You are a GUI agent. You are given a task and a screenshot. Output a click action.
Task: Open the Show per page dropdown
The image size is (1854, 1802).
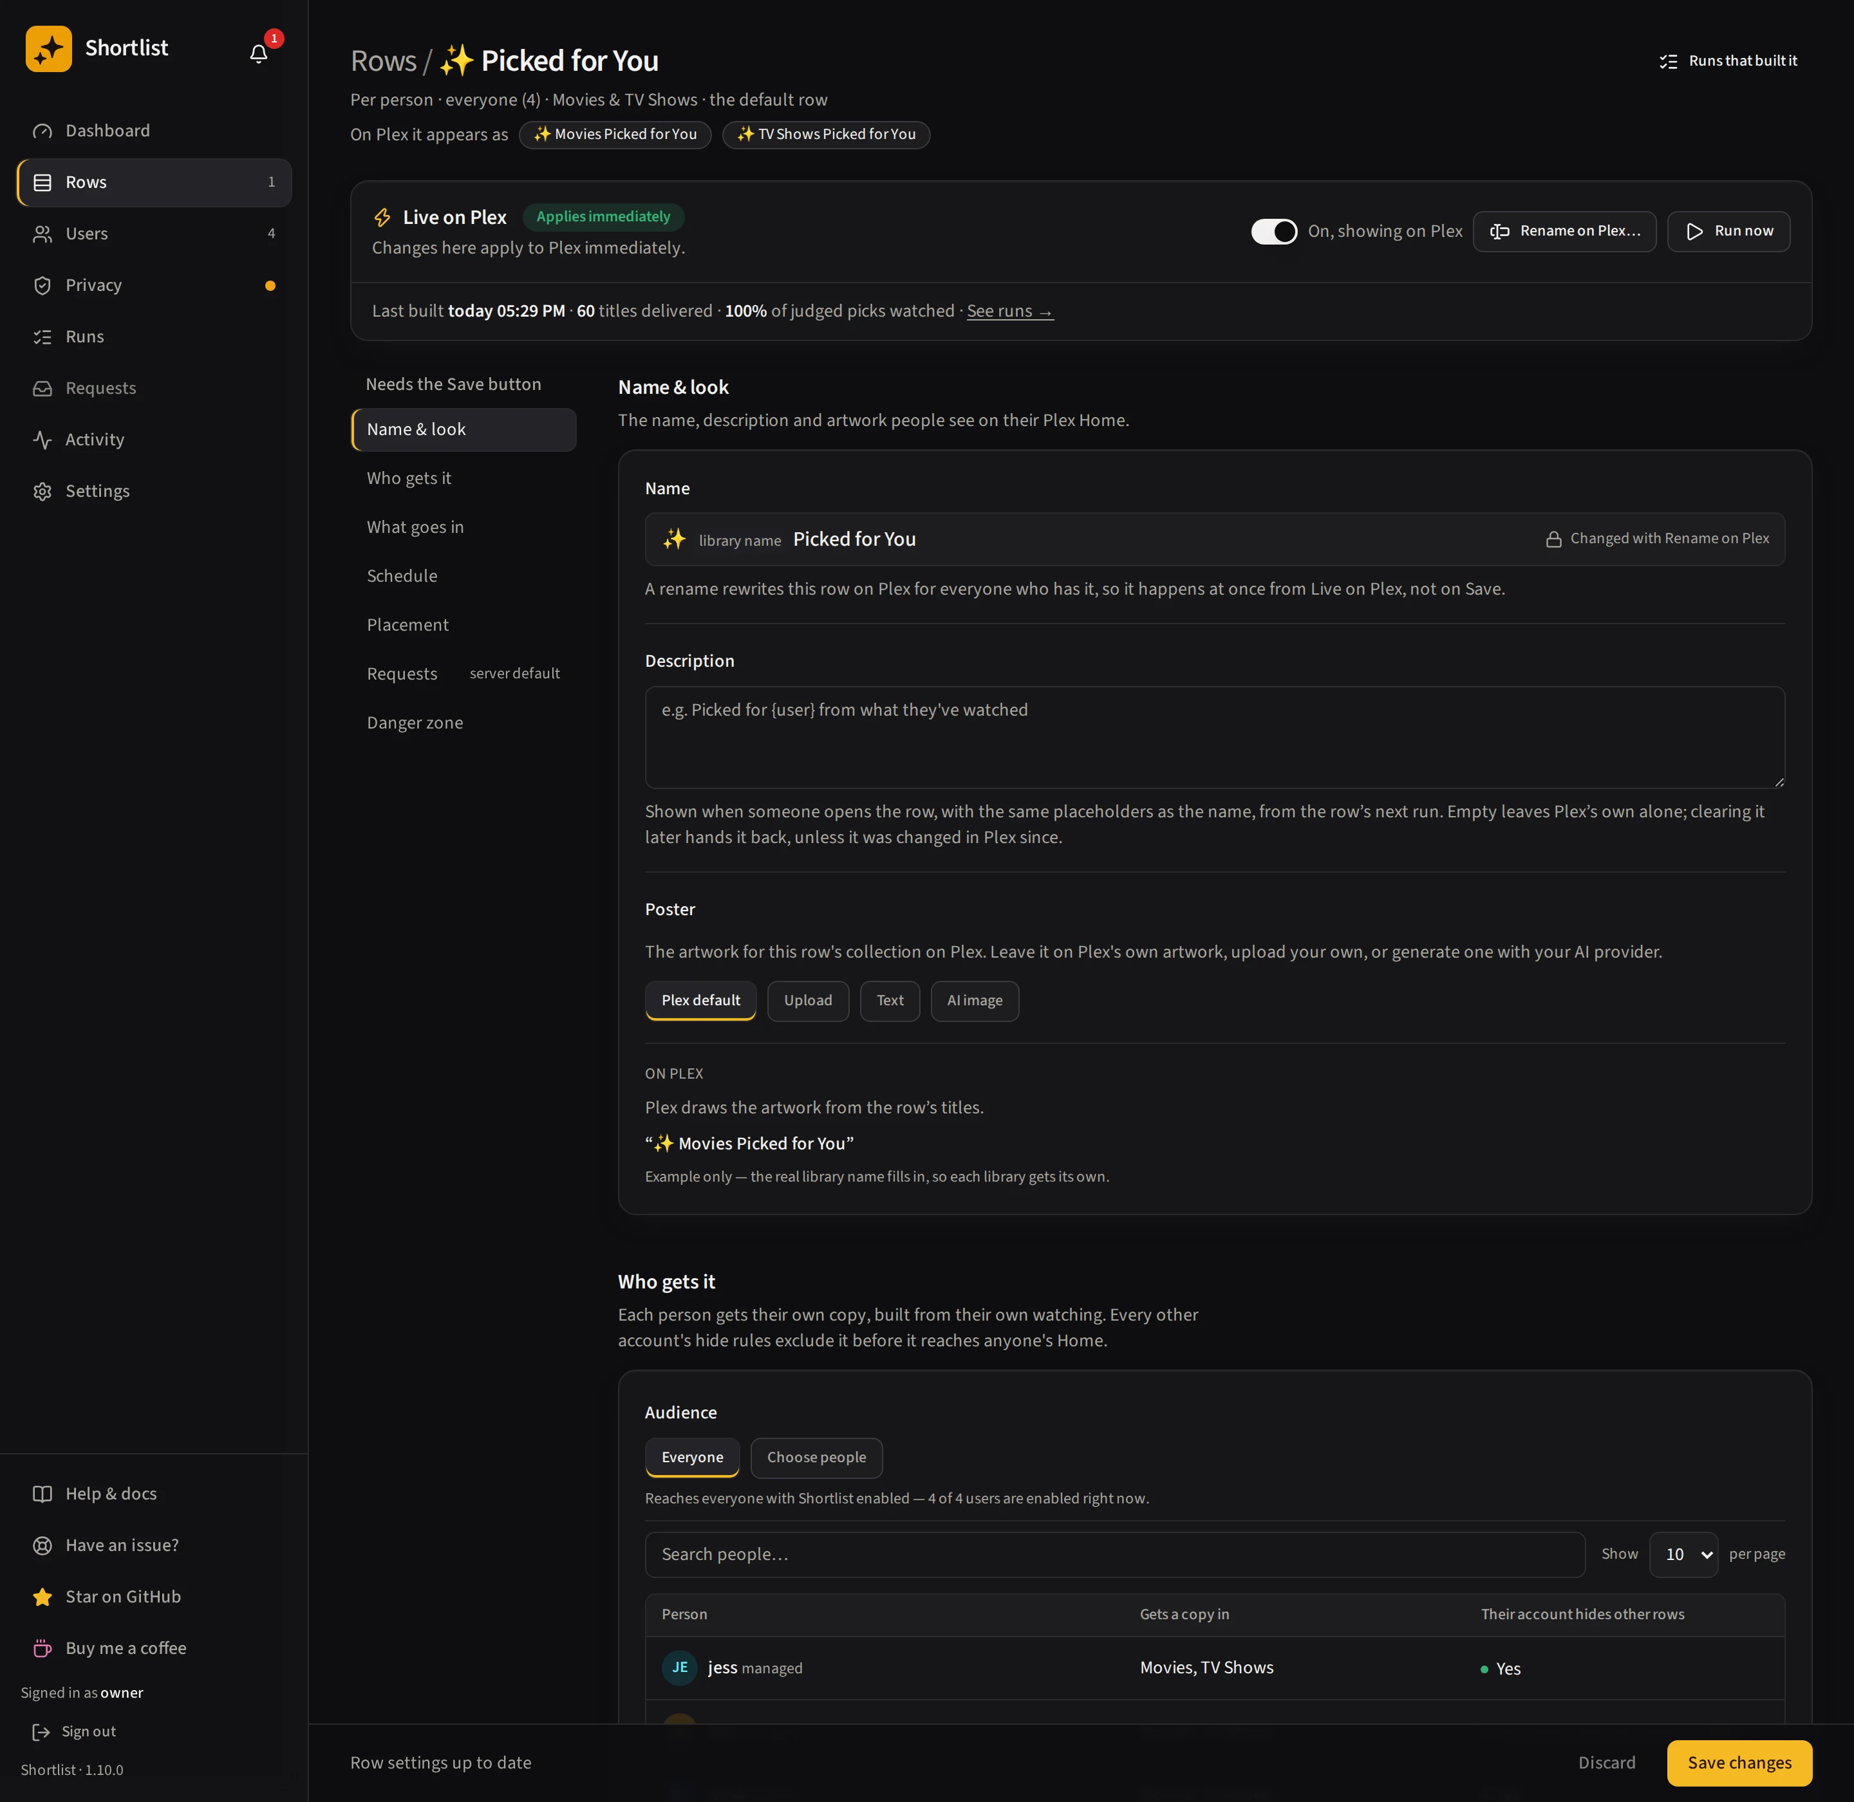coord(1683,1554)
